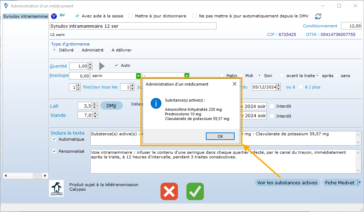Viewport: 364px width, 212px height.
Task: Click the blue information icon in dialog
Action: pos(156,103)
